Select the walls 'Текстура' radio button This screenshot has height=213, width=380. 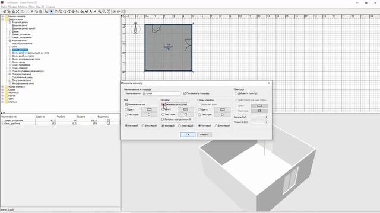199,114
